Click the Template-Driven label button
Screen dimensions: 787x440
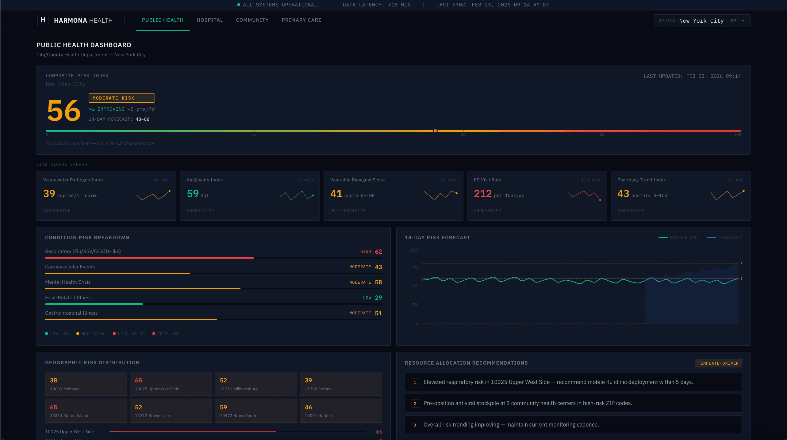[x=718, y=363]
